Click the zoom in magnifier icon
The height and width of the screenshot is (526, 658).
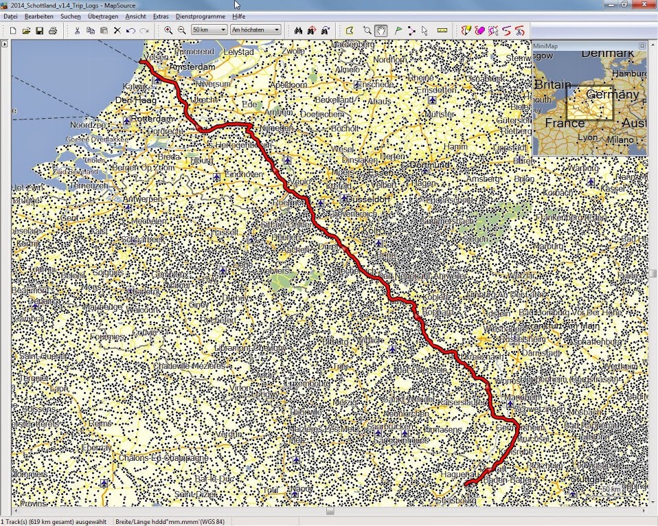[x=168, y=30]
